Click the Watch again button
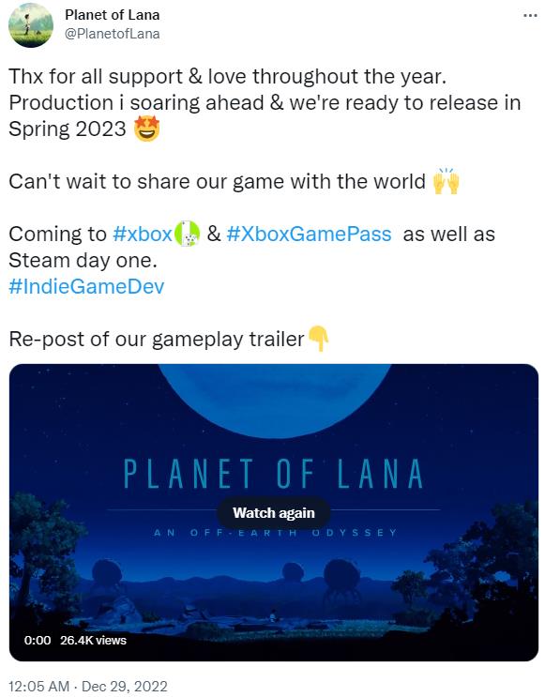The width and height of the screenshot is (545, 697). (273, 512)
